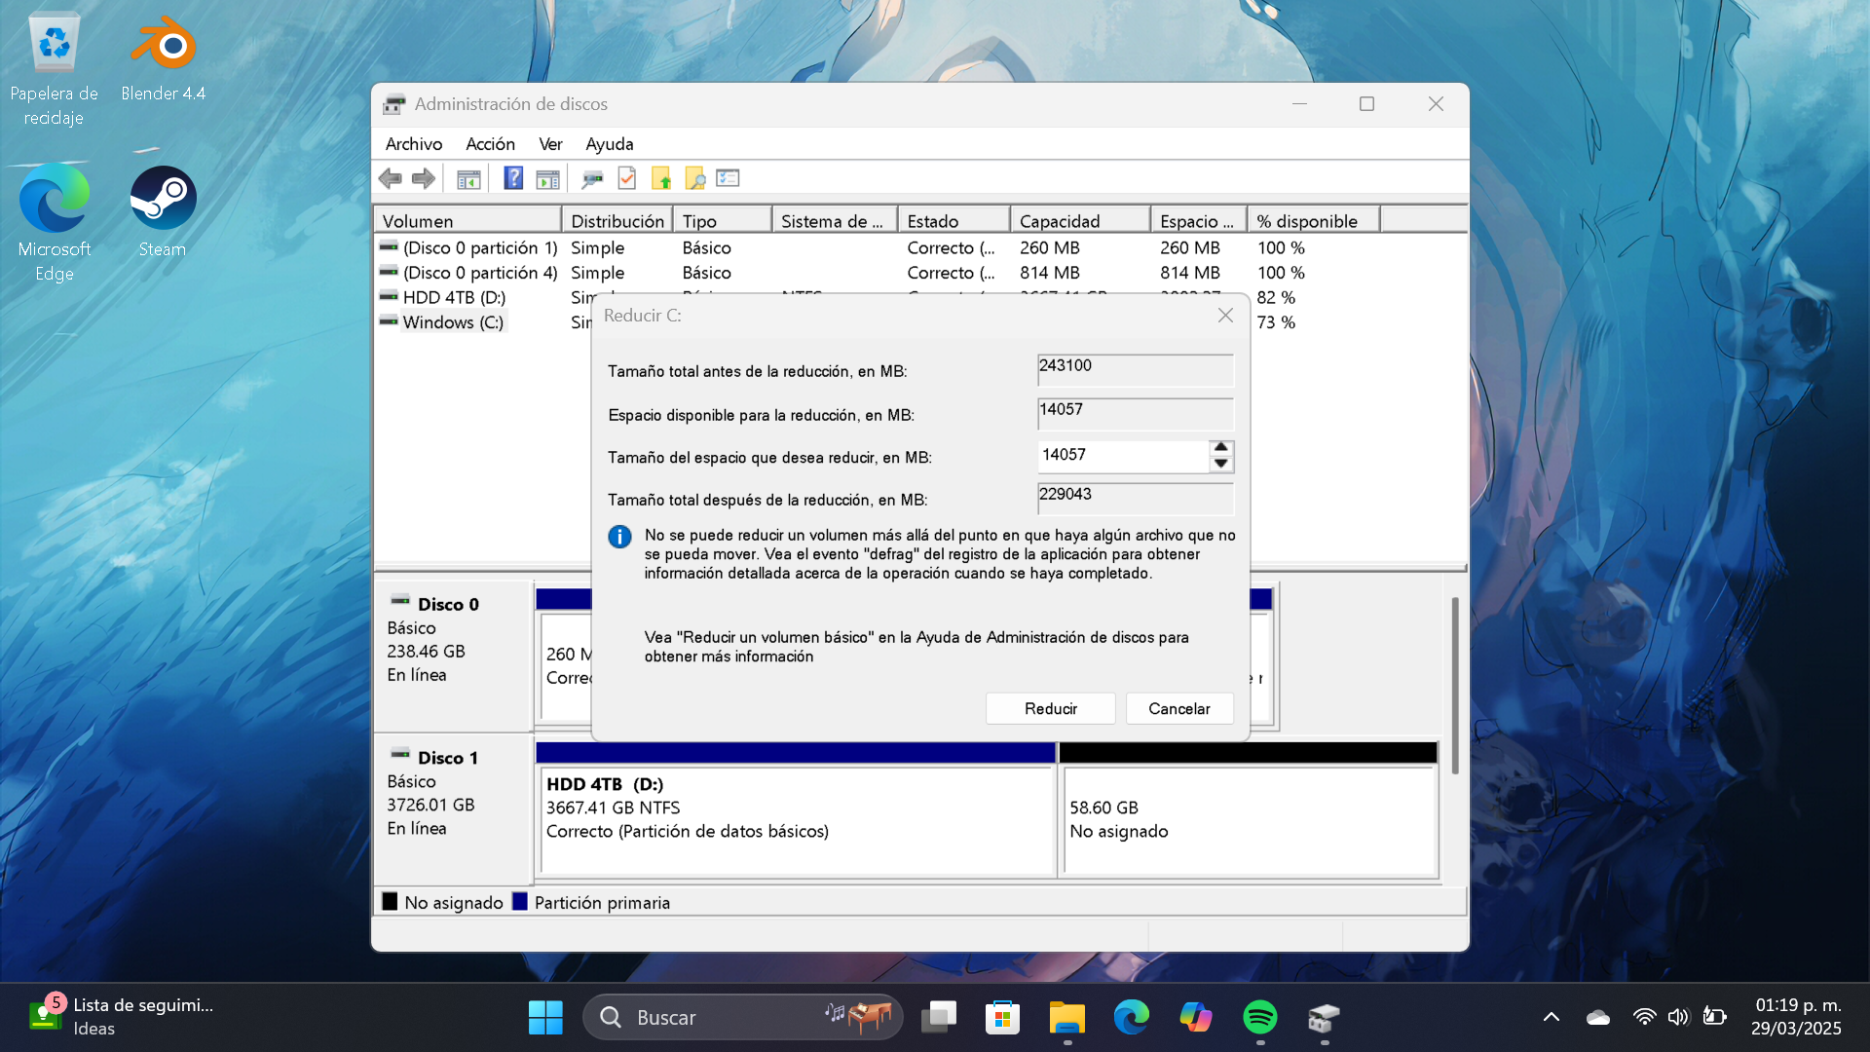
Task: Click the show/hide console tree icon
Action: pos(468,178)
